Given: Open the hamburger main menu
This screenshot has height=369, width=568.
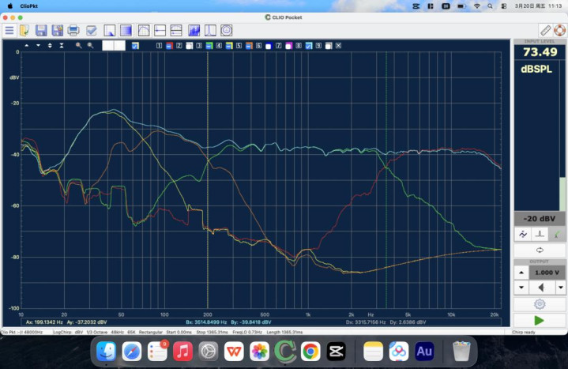Looking at the screenshot, I should click(9, 31).
